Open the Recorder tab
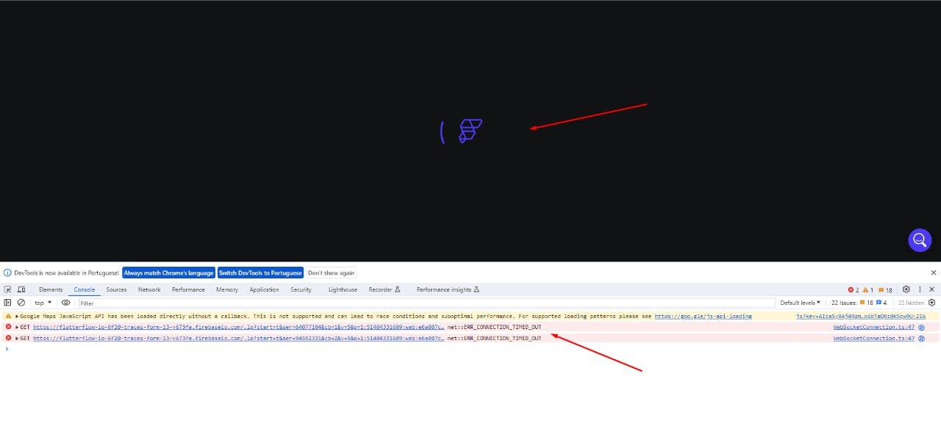The width and height of the screenshot is (941, 443). 383,289
